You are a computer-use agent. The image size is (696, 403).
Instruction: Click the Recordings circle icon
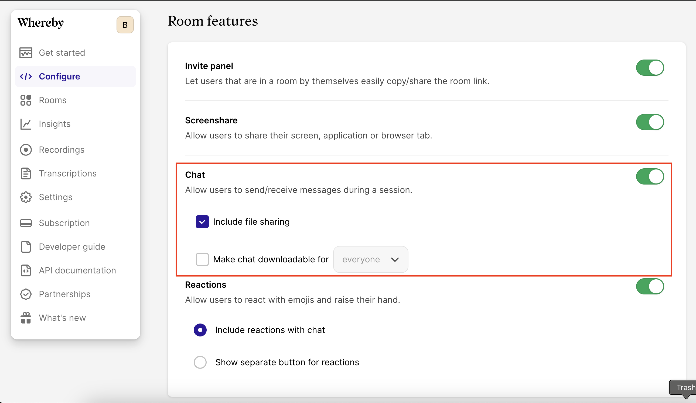click(x=26, y=150)
